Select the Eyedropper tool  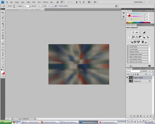(3, 27)
